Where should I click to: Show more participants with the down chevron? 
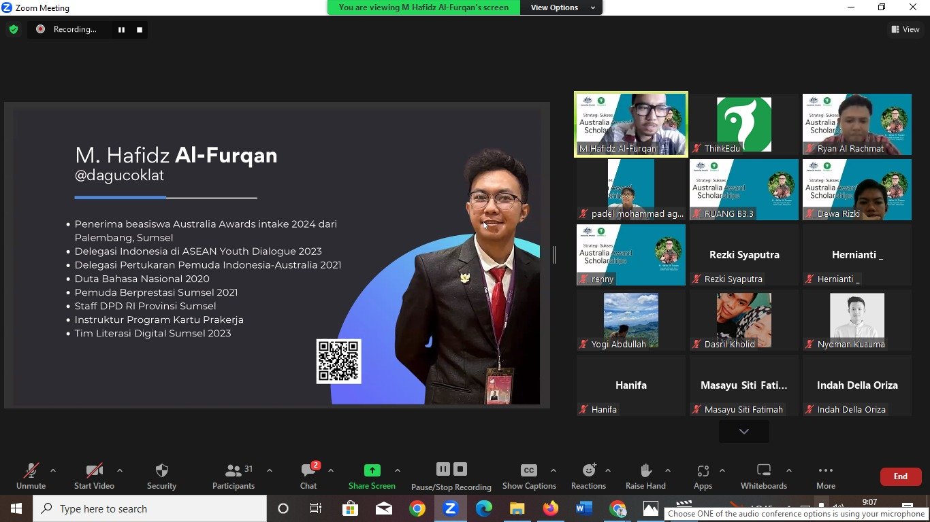click(x=743, y=432)
